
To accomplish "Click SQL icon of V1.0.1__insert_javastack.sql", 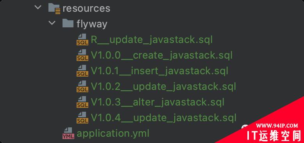I will pos(82,71).
